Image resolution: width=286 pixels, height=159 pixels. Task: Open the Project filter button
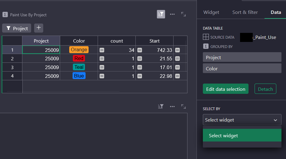click(x=17, y=28)
